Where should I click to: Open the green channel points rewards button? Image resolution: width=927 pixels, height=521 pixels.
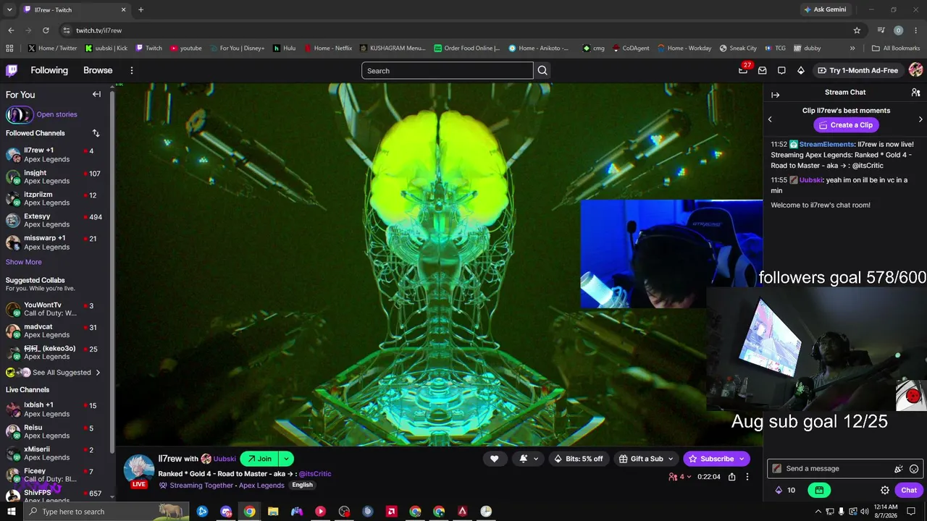[x=819, y=490]
